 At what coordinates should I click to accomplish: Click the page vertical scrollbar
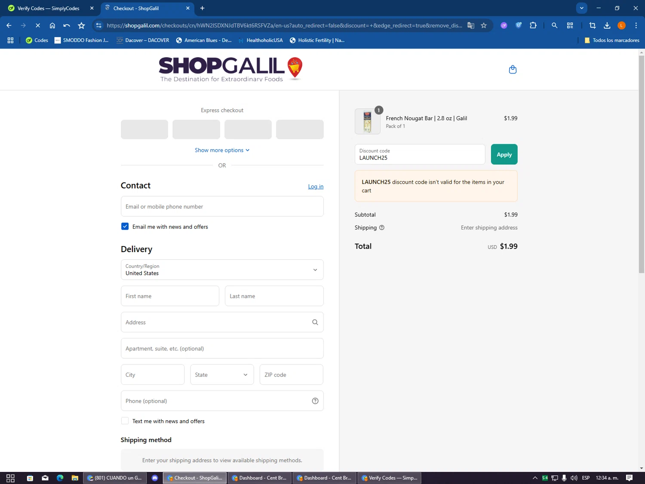pyautogui.click(x=641, y=163)
